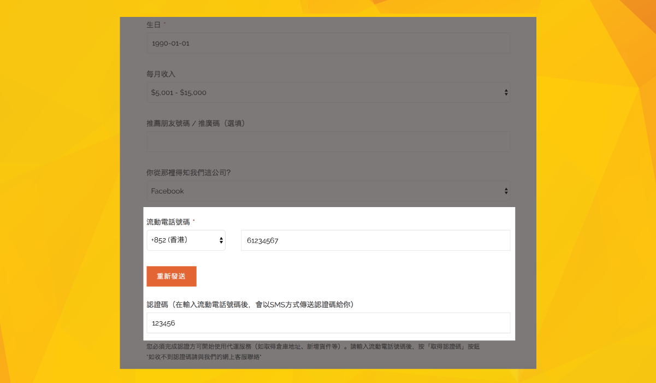Click the 如收不到認證碼 customer service note
This screenshot has height=383, width=656.
click(x=204, y=356)
